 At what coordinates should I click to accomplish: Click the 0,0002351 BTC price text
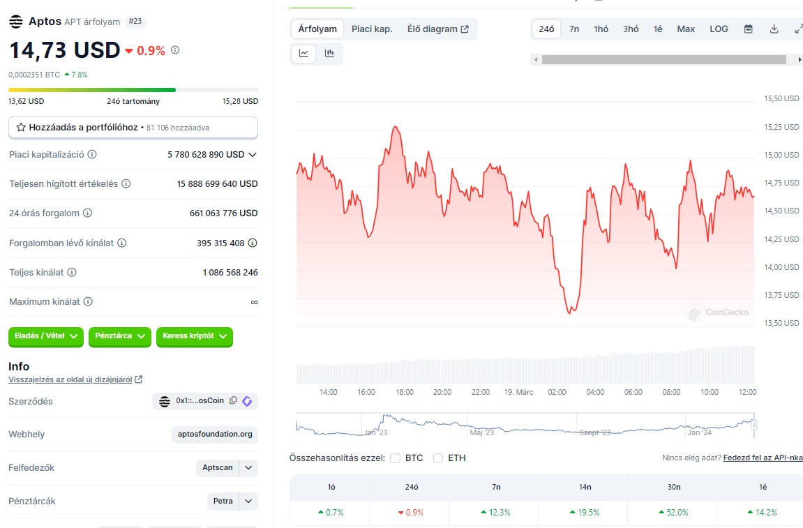tap(34, 75)
